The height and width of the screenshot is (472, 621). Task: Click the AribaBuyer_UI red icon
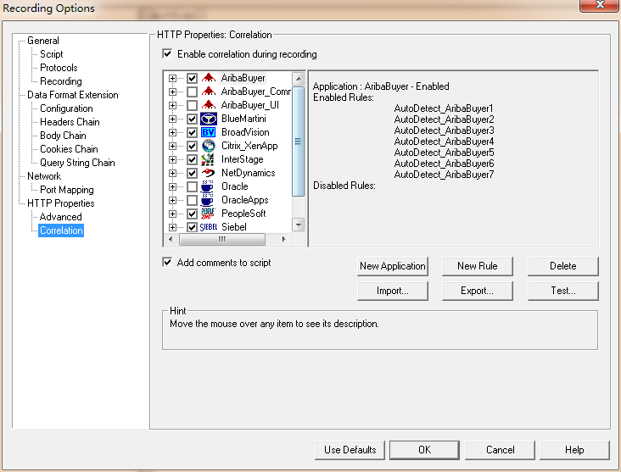coord(209,105)
